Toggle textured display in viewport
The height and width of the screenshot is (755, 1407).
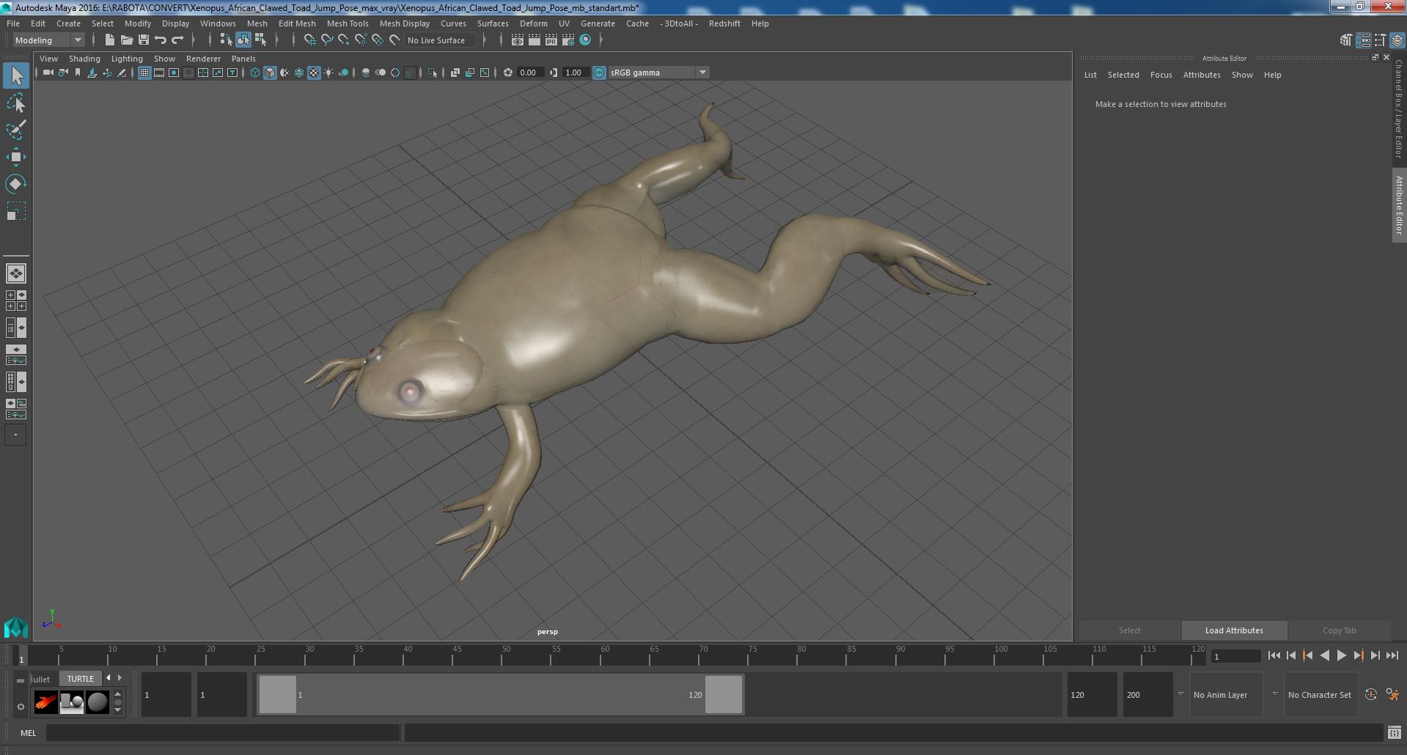(314, 73)
